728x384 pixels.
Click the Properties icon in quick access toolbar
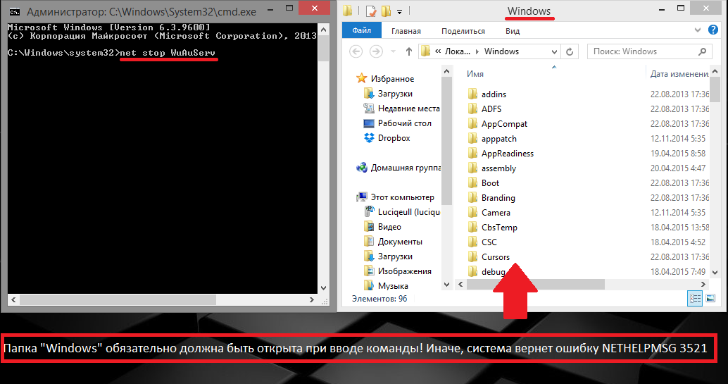(370, 11)
